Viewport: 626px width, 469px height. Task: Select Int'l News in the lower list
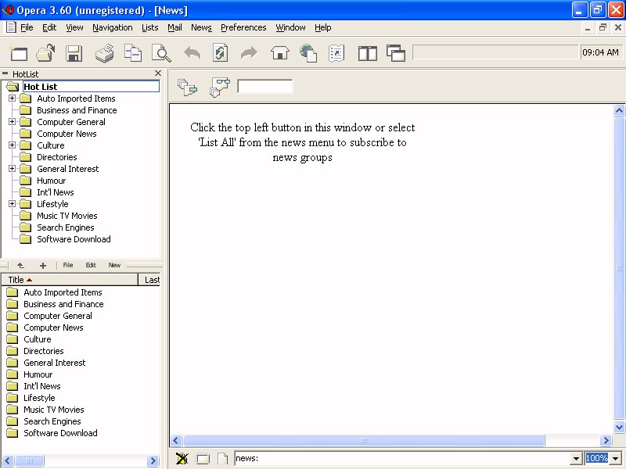tap(42, 386)
